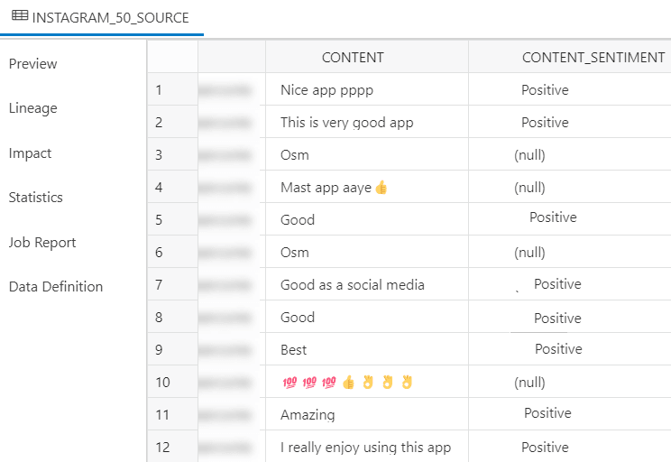Screen dimensions: 671x462
Task: Click the (null) sentiment cell in row 3
Action: (529, 155)
